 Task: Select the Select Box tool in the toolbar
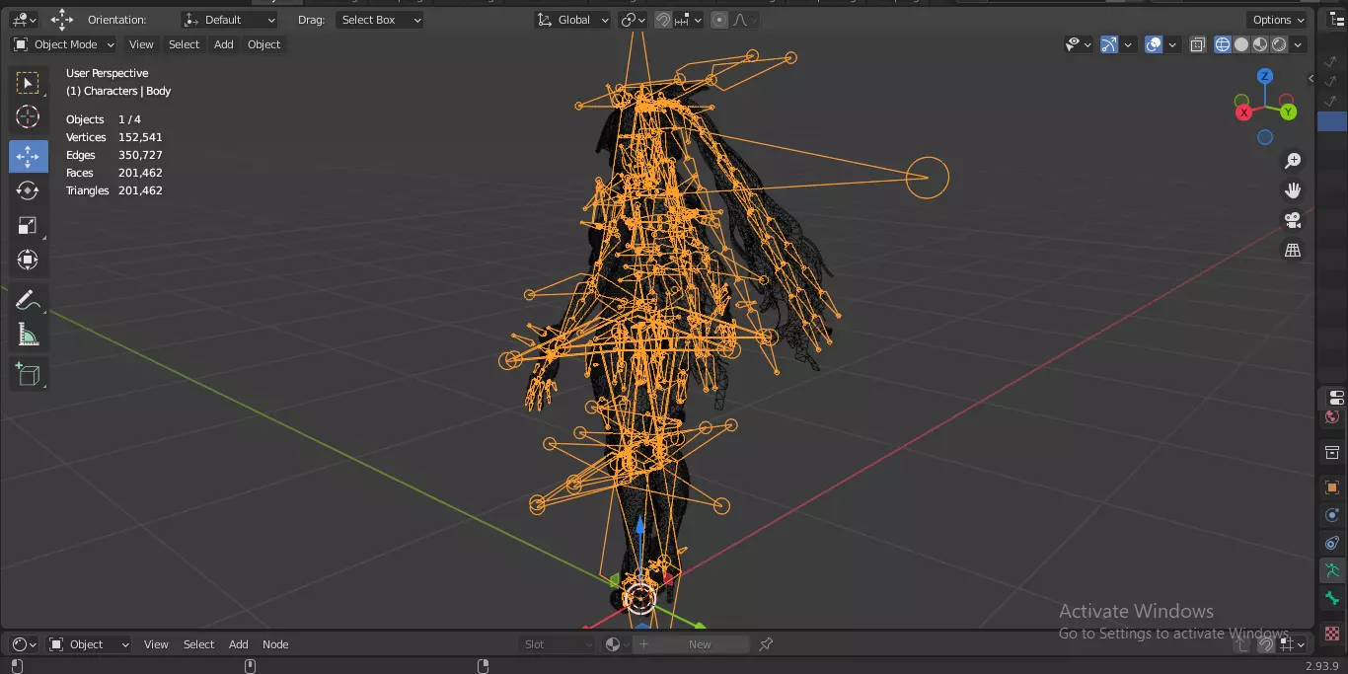click(x=28, y=83)
